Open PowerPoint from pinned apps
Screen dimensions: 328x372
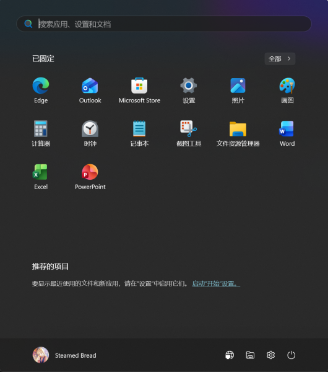click(x=90, y=177)
